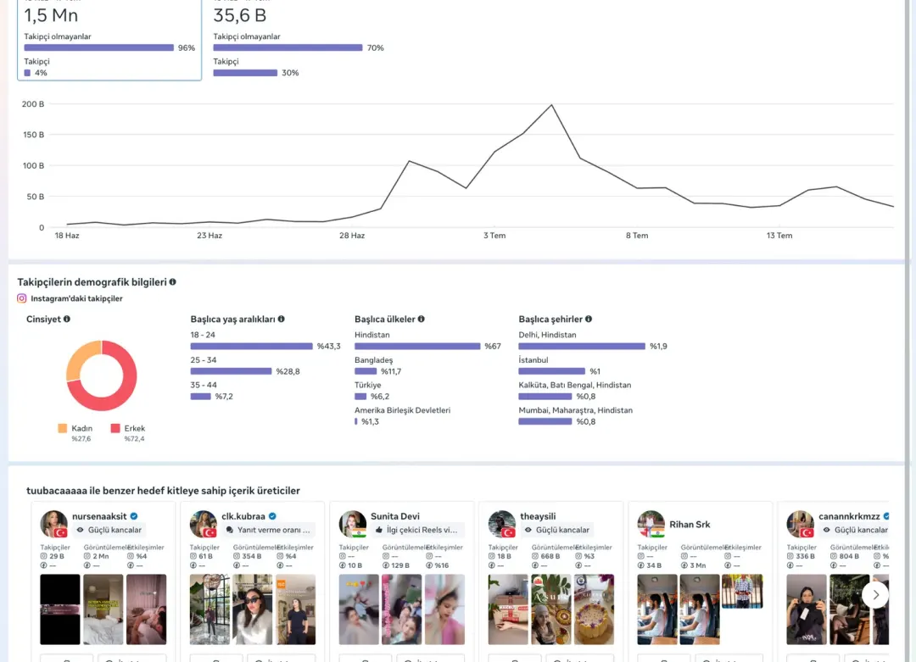Image resolution: width=916 pixels, height=662 pixels.
Task: Select the 1,5 Mn views summary card
Action: (x=109, y=40)
